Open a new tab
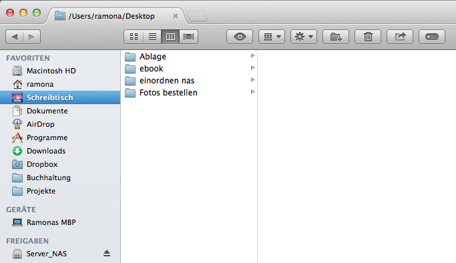456x263 pixels. coord(197,16)
